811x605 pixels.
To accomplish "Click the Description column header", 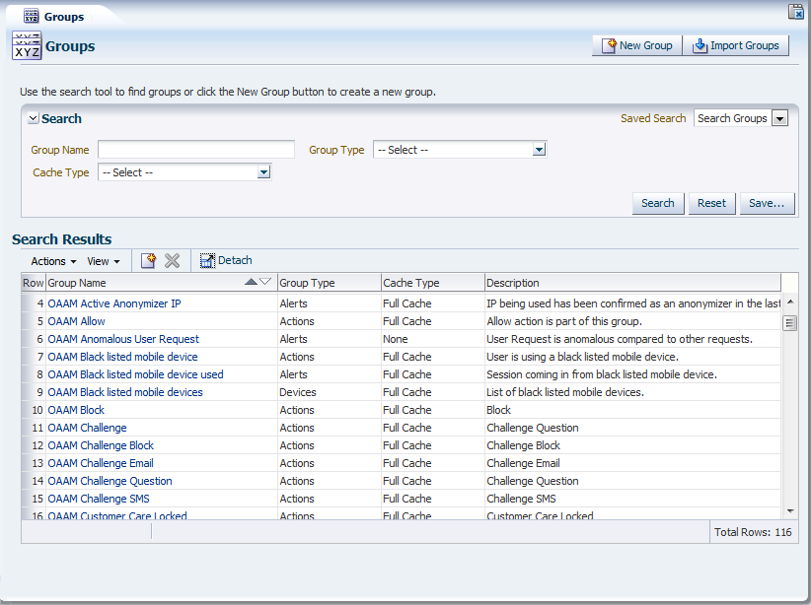I will [632, 283].
